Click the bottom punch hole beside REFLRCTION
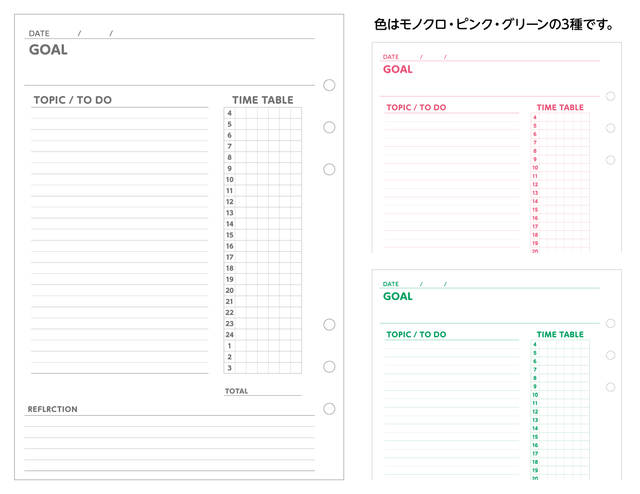The width and height of the screenshot is (640, 494). tap(329, 409)
